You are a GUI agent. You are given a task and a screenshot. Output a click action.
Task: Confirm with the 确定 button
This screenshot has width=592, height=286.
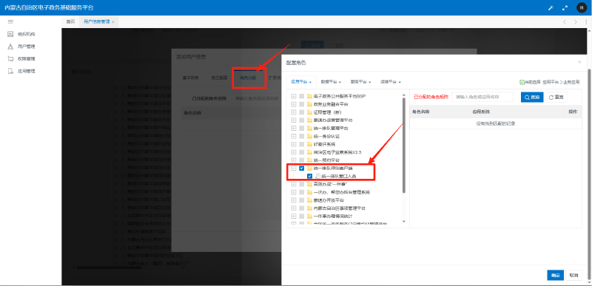tap(555, 276)
